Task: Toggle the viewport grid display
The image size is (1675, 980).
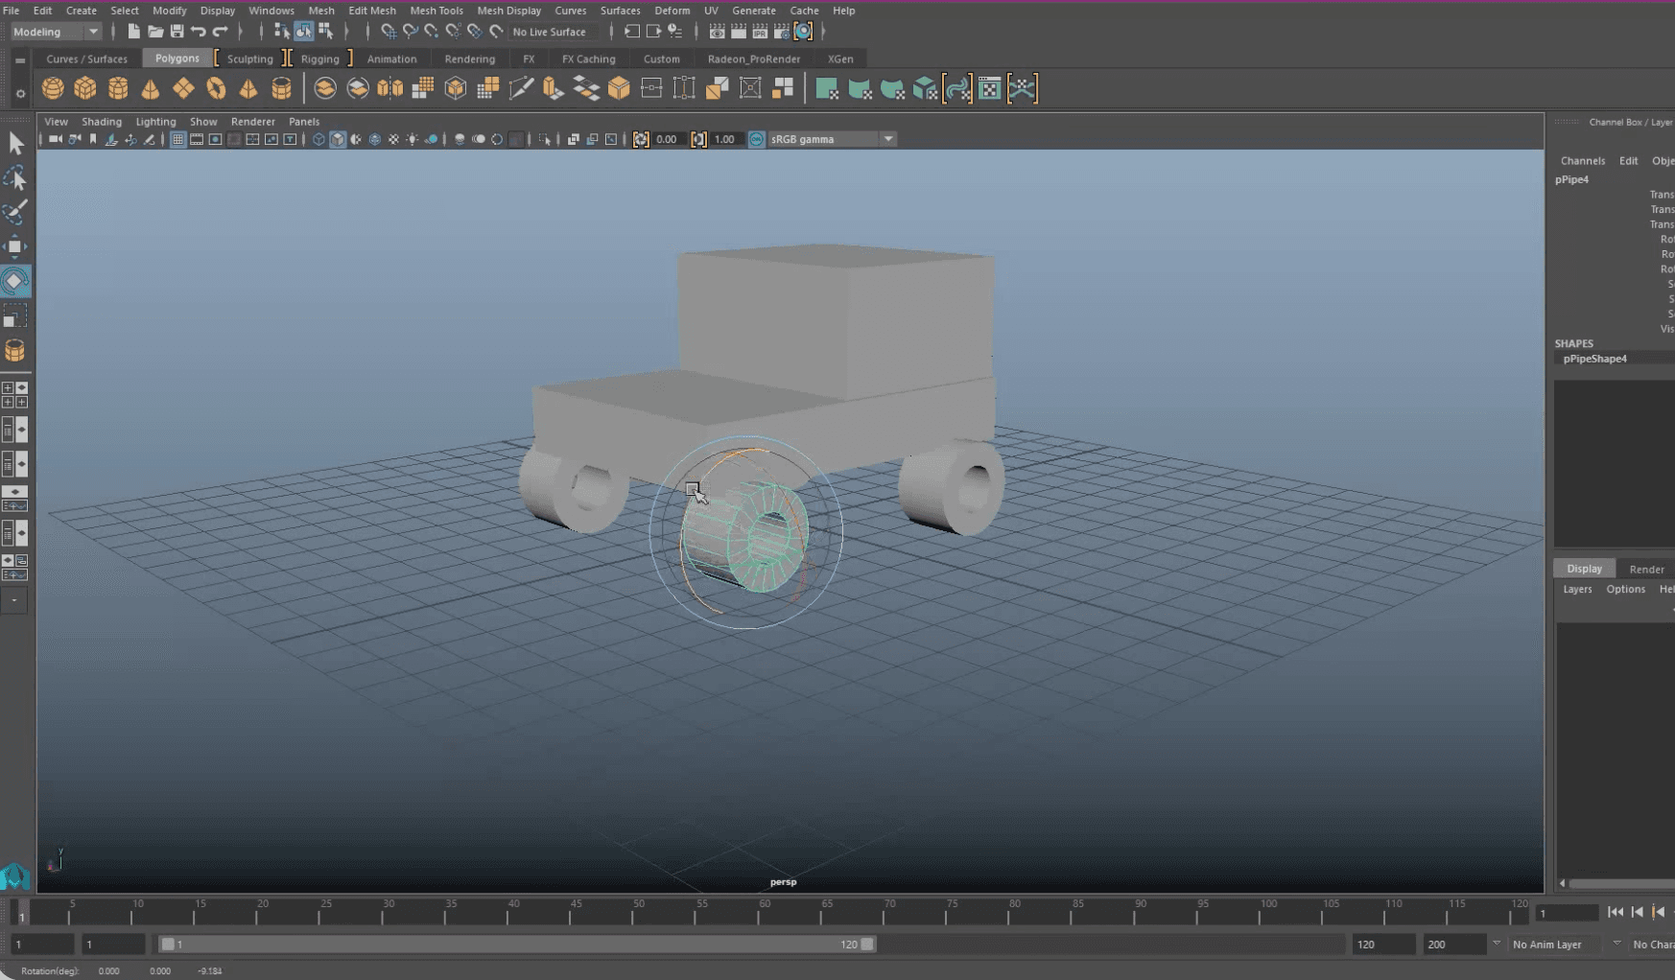Action: [x=177, y=139]
